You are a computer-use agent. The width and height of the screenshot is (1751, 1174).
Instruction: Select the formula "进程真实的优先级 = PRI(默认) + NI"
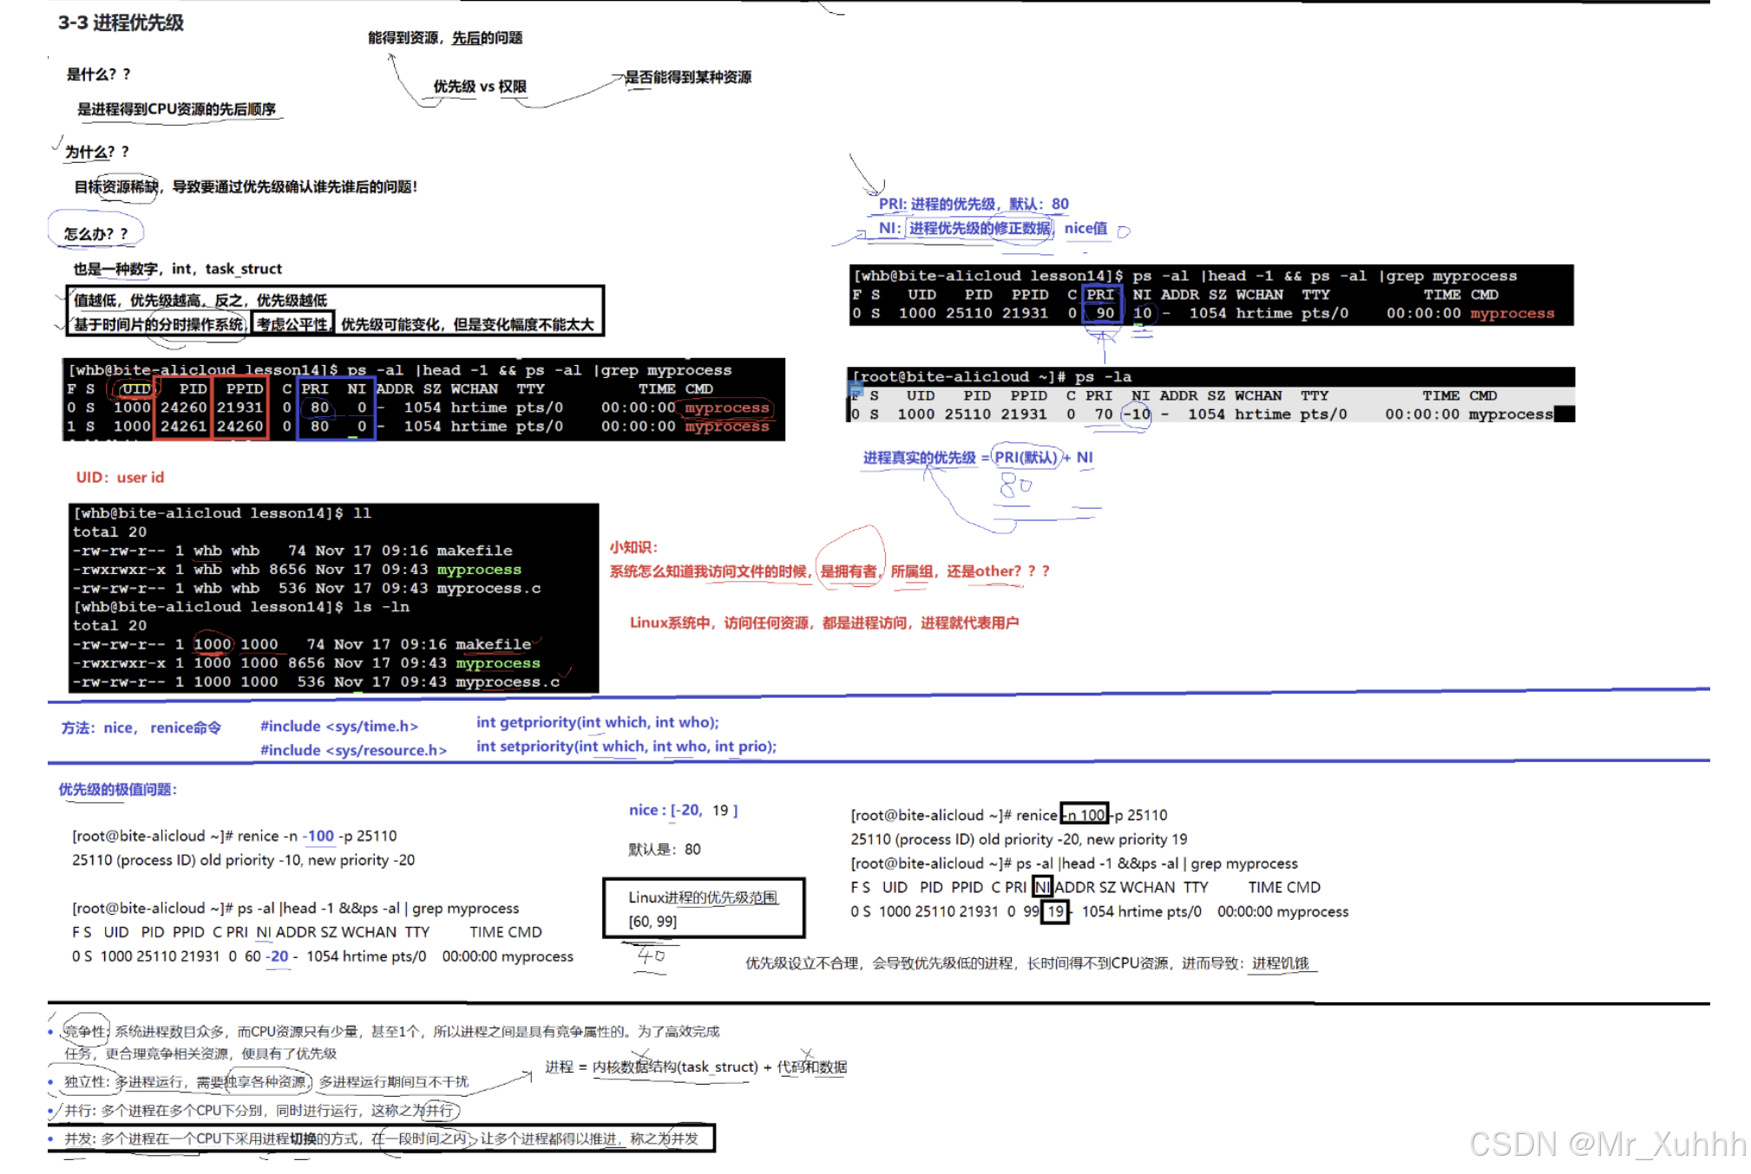978,457
